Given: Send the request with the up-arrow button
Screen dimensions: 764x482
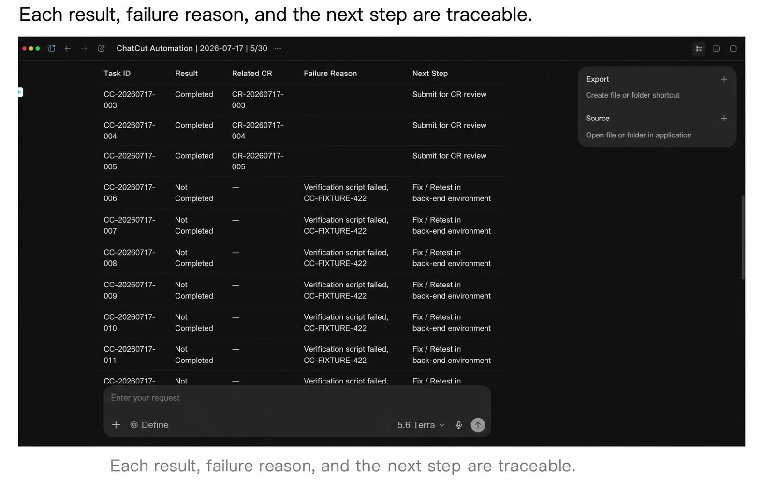Looking at the screenshot, I should tap(478, 425).
